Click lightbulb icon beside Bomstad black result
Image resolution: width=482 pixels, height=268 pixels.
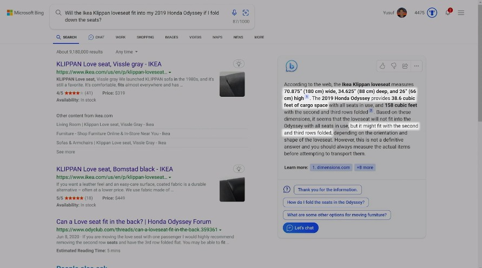pos(239,169)
